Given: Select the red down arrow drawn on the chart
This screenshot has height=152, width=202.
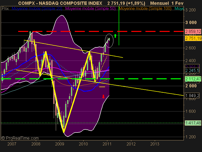Looking at the screenshot, I should (x=103, y=97).
